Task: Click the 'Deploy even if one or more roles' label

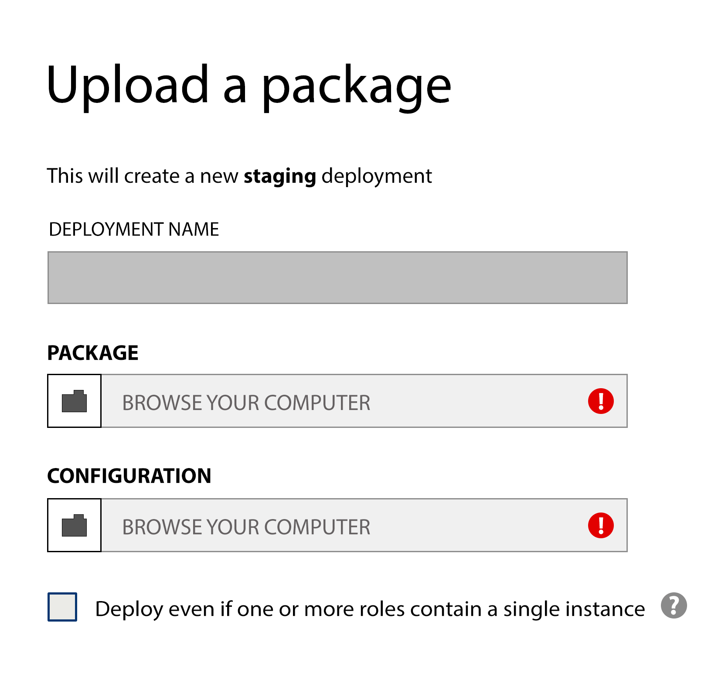Action: [x=370, y=609]
